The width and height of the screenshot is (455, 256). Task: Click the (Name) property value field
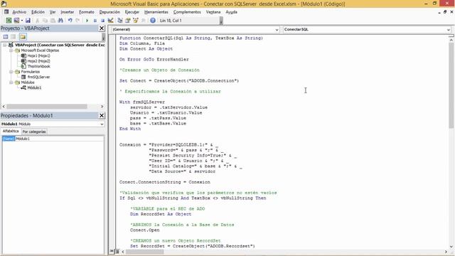[x=59, y=139]
